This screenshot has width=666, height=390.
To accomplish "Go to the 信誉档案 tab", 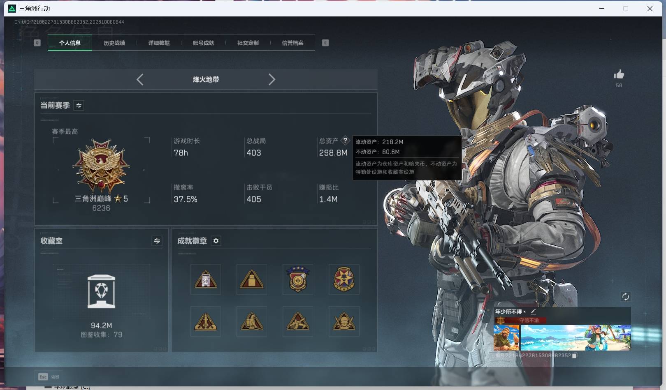I will pyautogui.click(x=292, y=43).
